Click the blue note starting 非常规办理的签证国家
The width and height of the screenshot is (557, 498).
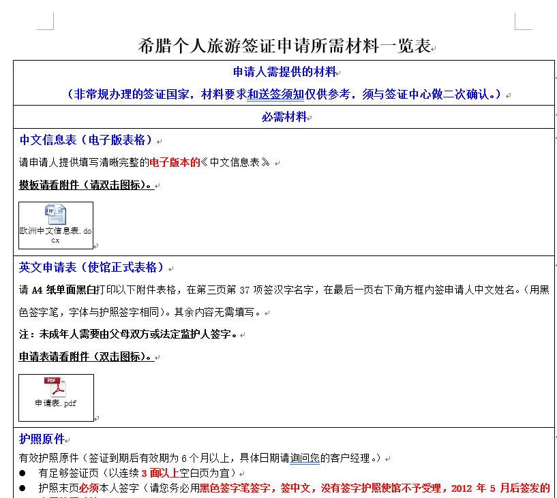tap(284, 95)
